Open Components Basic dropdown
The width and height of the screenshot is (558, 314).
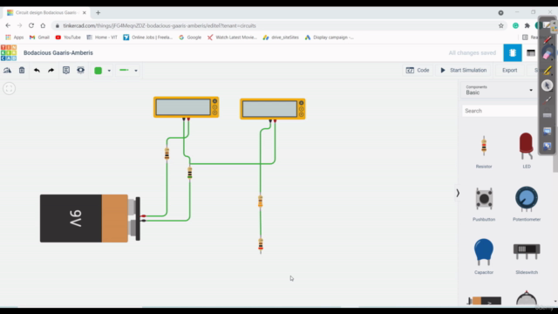[500, 90]
